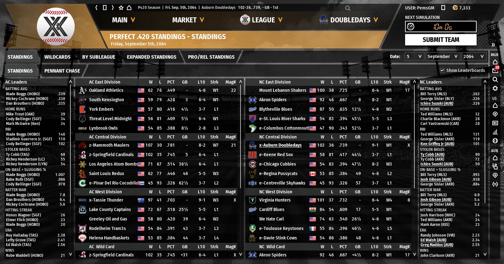Go forward using the right arrow icon

click(x=112, y=8)
